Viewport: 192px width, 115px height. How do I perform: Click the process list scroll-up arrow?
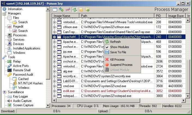tap(188, 20)
